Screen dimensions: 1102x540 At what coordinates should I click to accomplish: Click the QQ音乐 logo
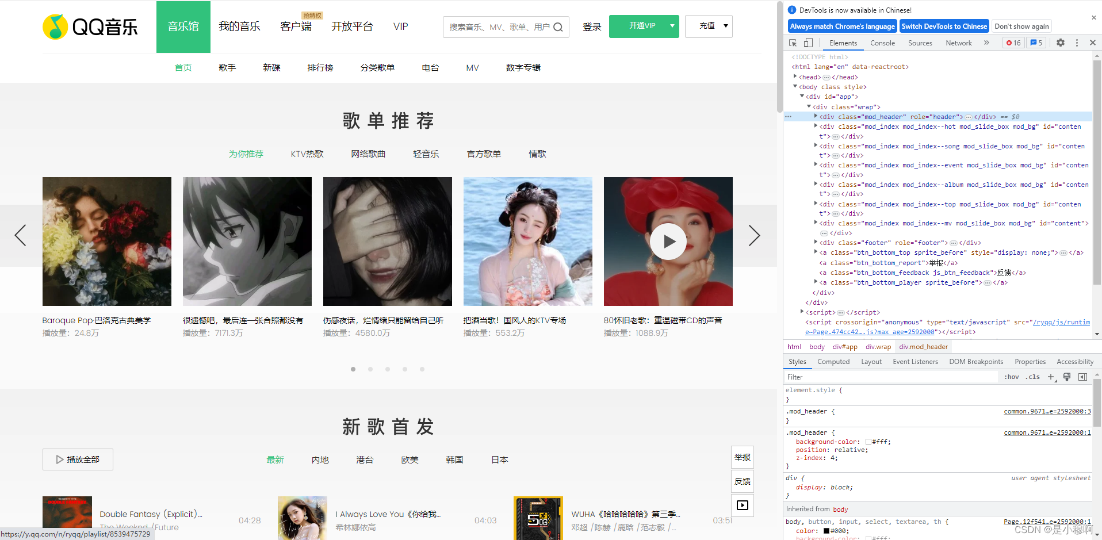pyautogui.click(x=90, y=26)
